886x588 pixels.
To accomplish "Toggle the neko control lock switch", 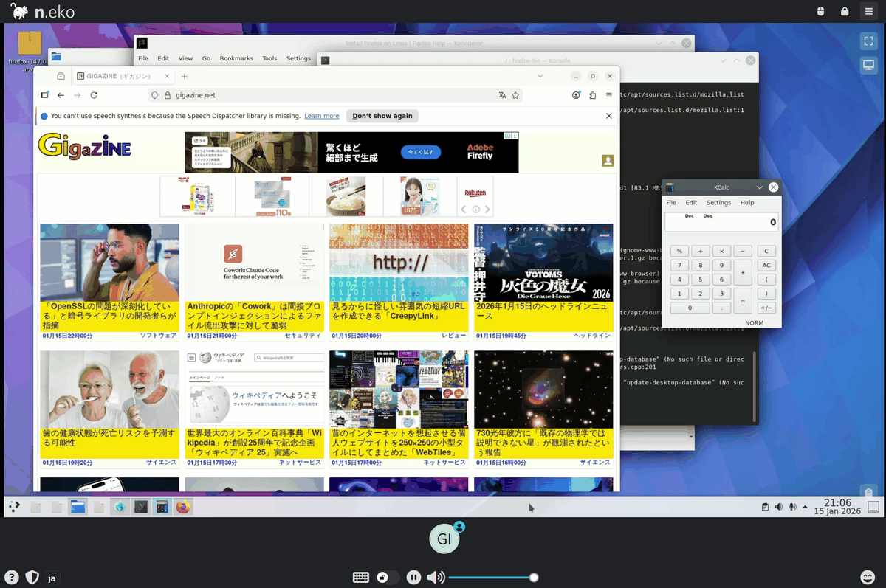I will click(x=383, y=578).
